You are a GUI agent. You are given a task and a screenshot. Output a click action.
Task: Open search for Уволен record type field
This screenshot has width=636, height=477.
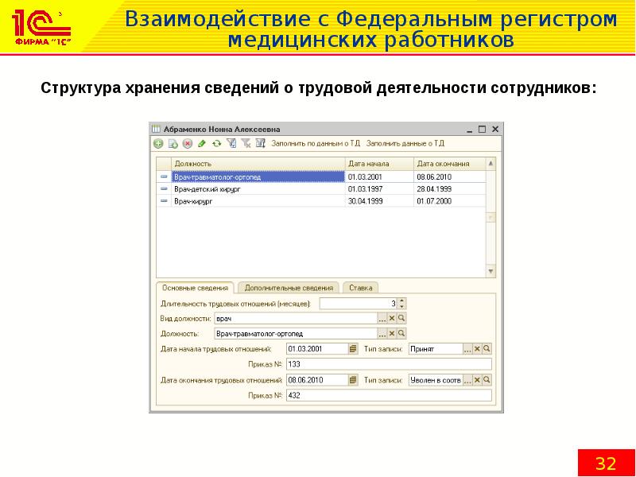[487, 381]
